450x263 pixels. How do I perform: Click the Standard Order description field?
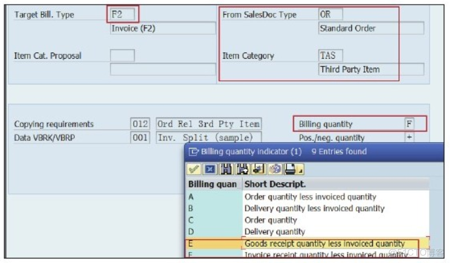coord(371,28)
